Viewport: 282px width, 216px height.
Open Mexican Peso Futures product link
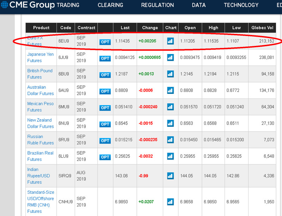point(41,107)
